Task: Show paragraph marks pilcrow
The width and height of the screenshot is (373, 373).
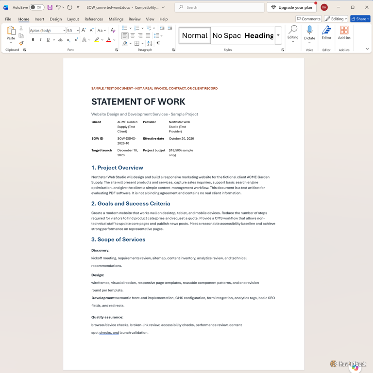Action: [x=158, y=43]
